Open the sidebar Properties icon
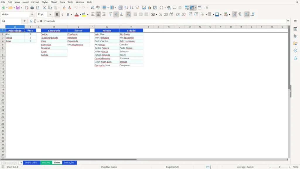300x169 pixels. (x=295, y=29)
